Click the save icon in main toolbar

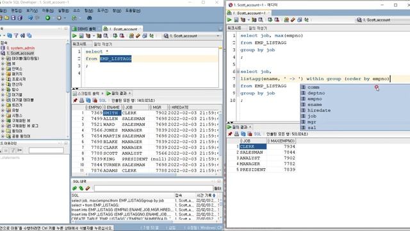pyautogui.click(x=13, y=18)
